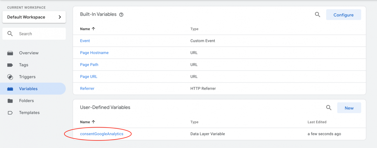Click the Triggers sidebar icon
This screenshot has width=377, height=148.
(x=10, y=77)
